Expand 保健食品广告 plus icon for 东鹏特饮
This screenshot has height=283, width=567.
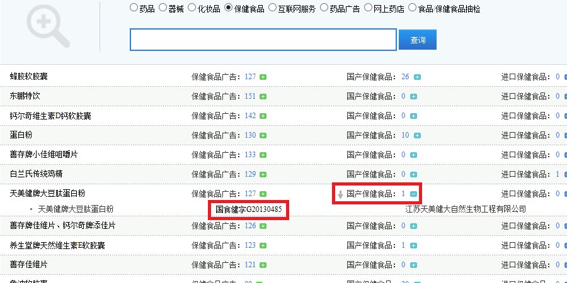coord(263,96)
